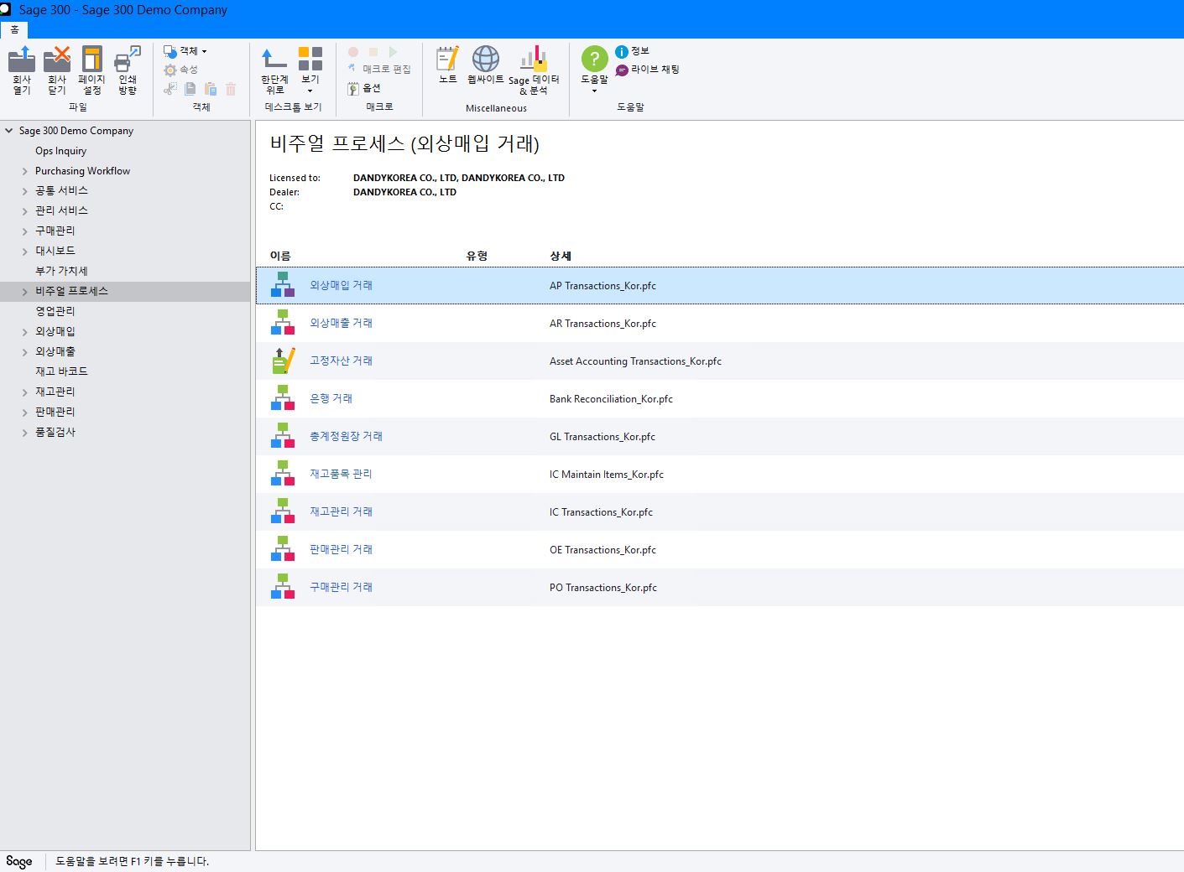1184x872 pixels.
Task: Open the 도움말 help dropdown
Action: (x=594, y=70)
